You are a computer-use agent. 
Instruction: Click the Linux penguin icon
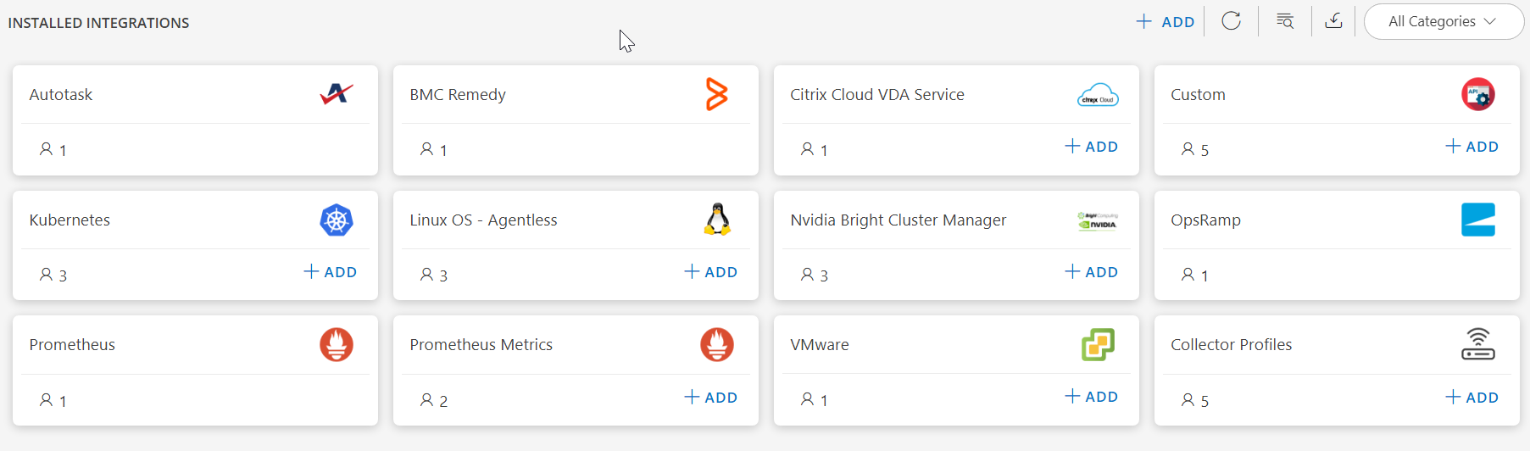click(x=717, y=220)
